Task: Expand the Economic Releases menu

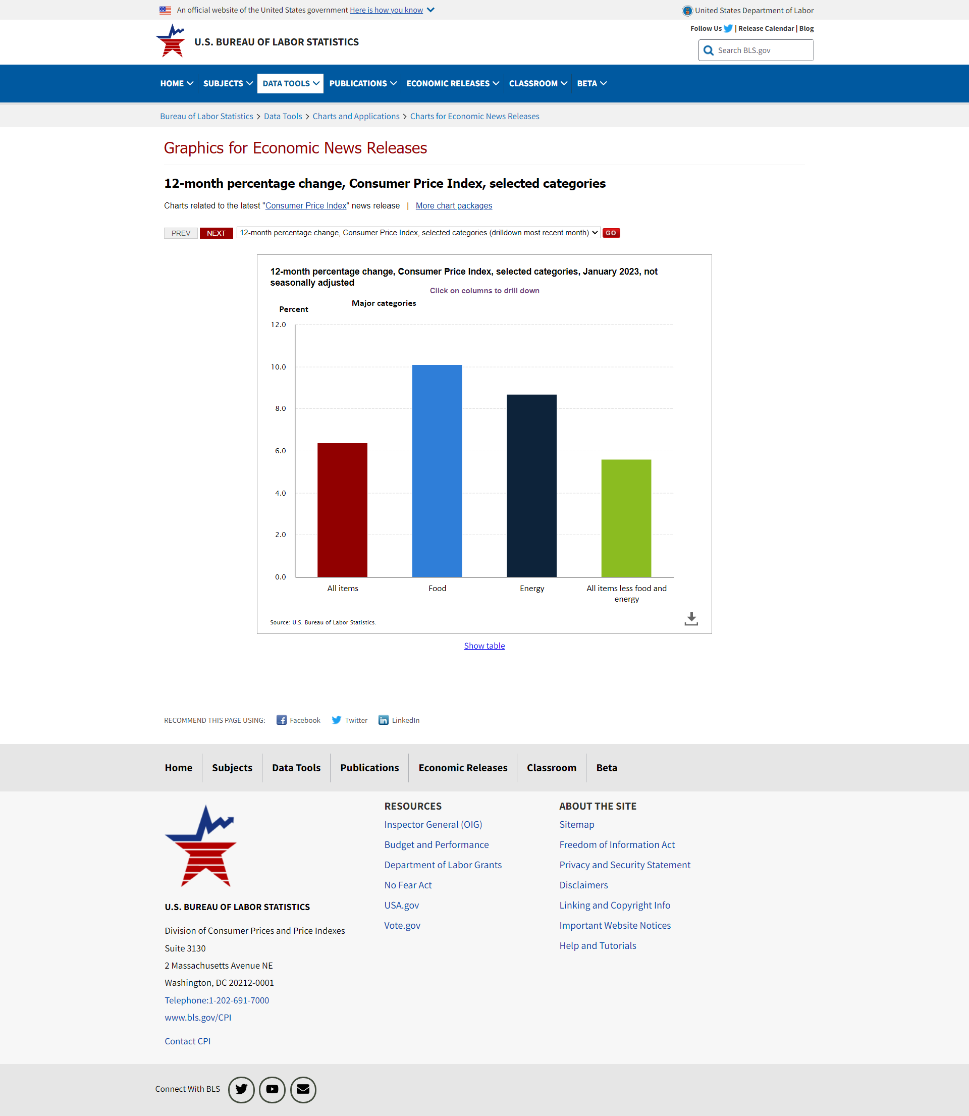Action: [452, 83]
